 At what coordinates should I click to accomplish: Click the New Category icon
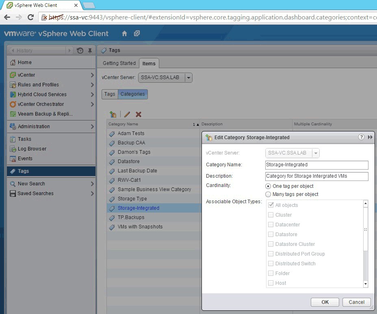pyautogui.click(x=113, y=114)
